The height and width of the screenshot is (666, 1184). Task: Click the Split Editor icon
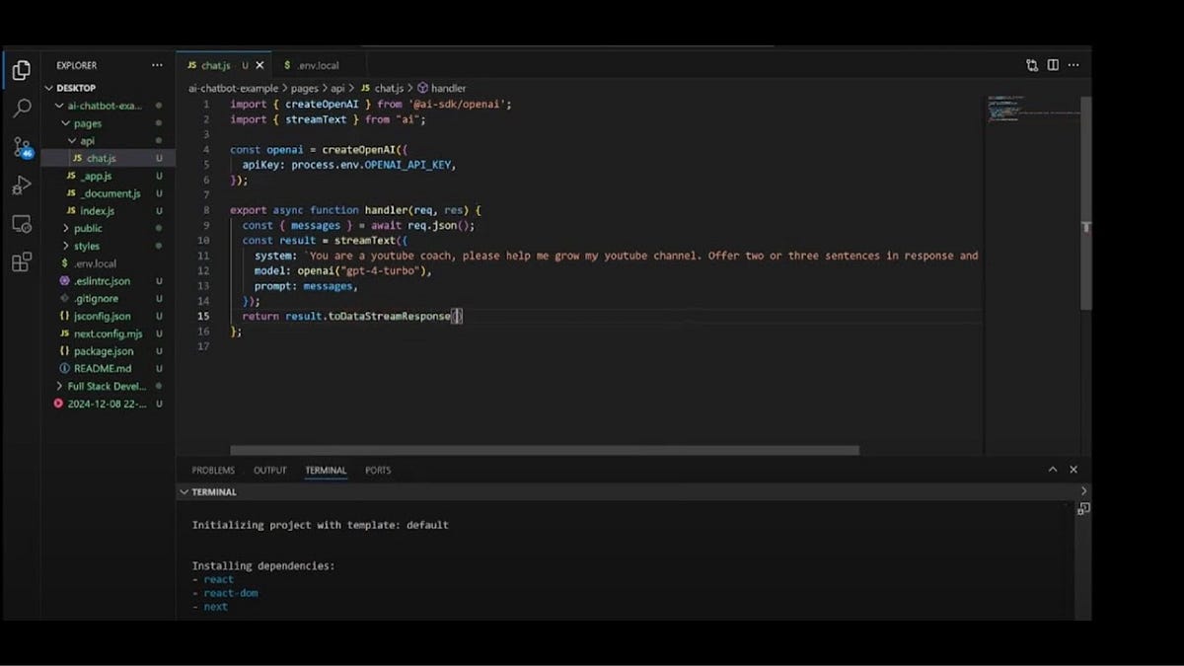pyautogui.click(x=1051, y=64)
